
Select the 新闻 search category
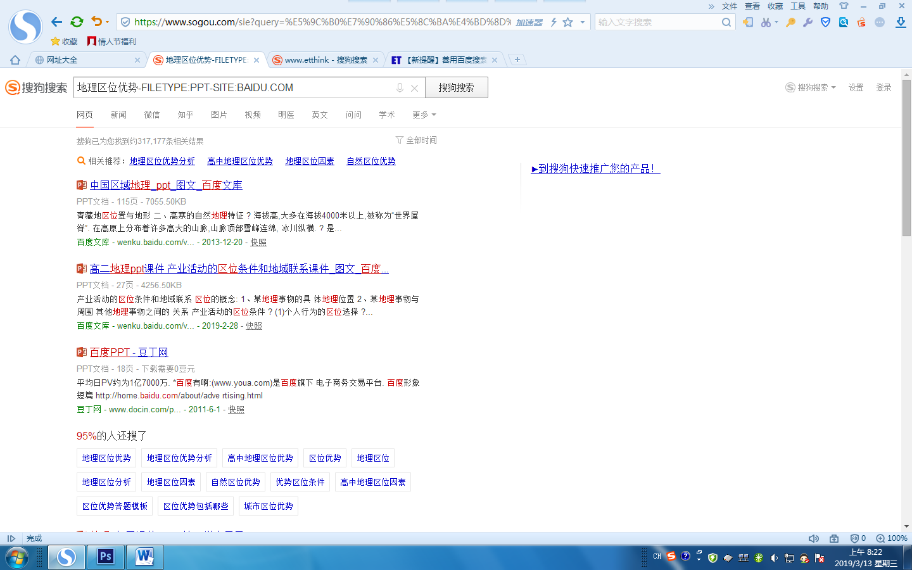118,115
